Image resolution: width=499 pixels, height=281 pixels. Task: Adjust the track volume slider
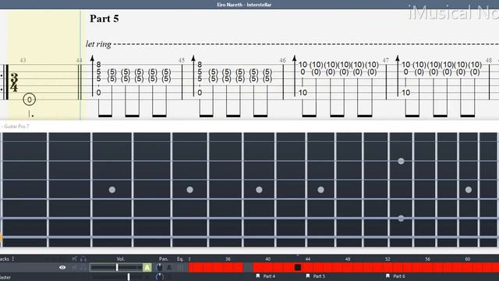point(116,268)
